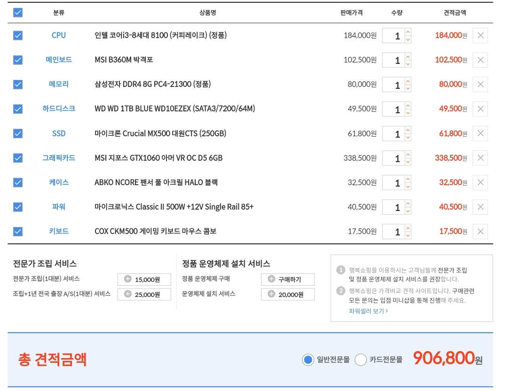Open the 파워 category link
Viewport: 507px width, 391px height.
pos(58,207)
